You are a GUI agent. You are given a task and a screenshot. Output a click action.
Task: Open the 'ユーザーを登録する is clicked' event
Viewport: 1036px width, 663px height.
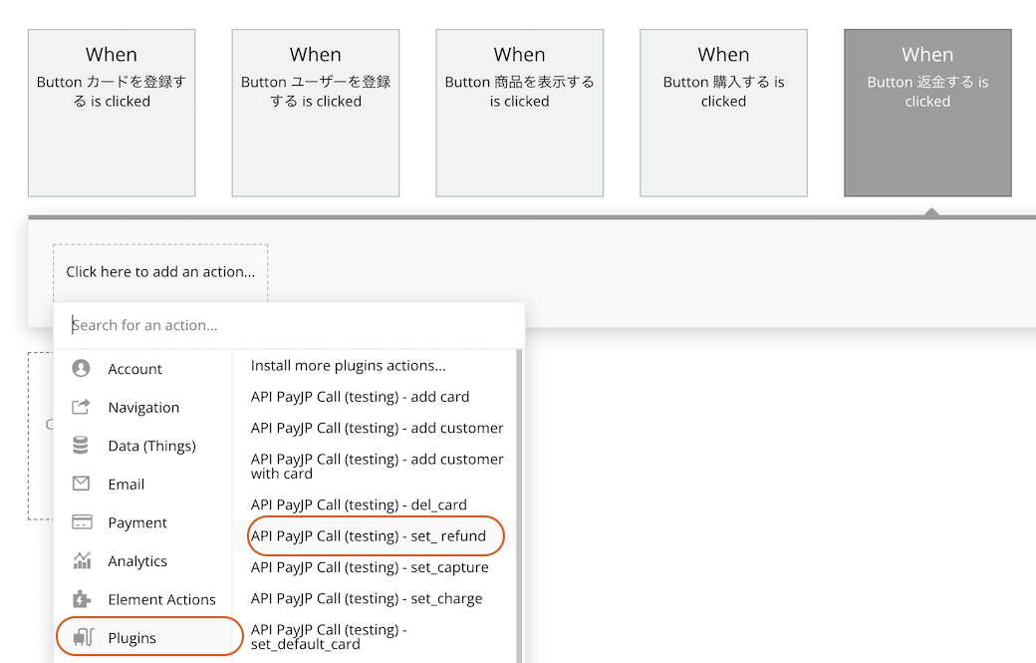[x=315, y=113]
